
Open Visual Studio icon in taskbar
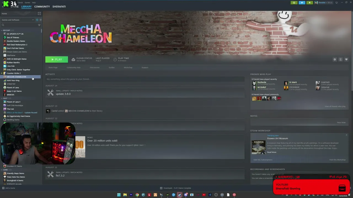210,195
